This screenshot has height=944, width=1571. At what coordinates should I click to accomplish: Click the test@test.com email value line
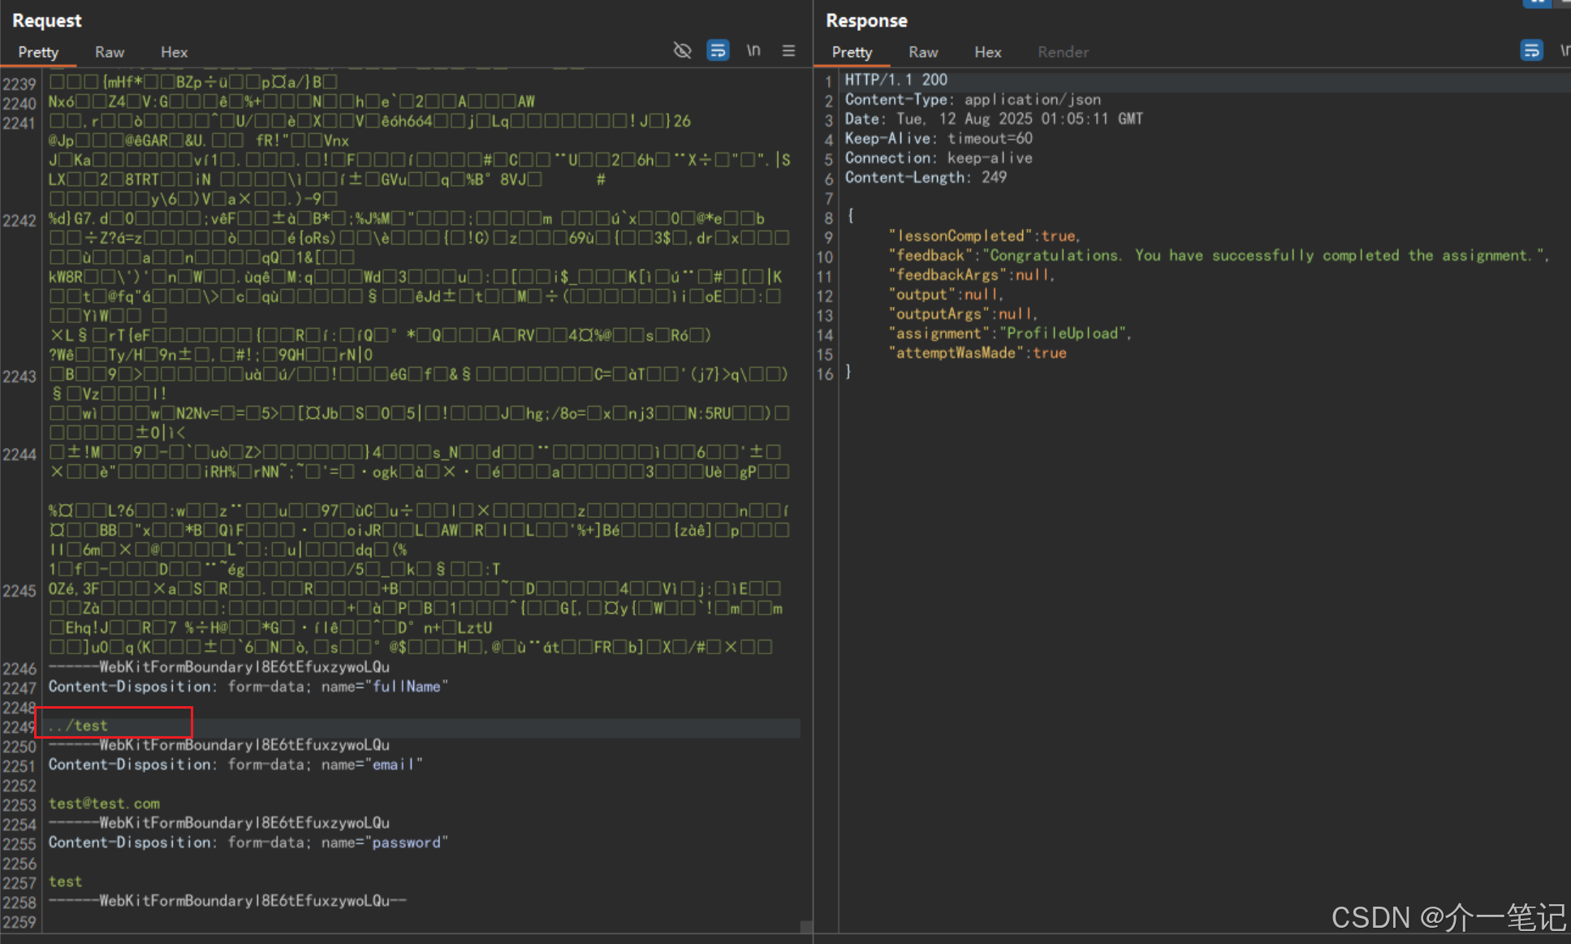(104, 804)
